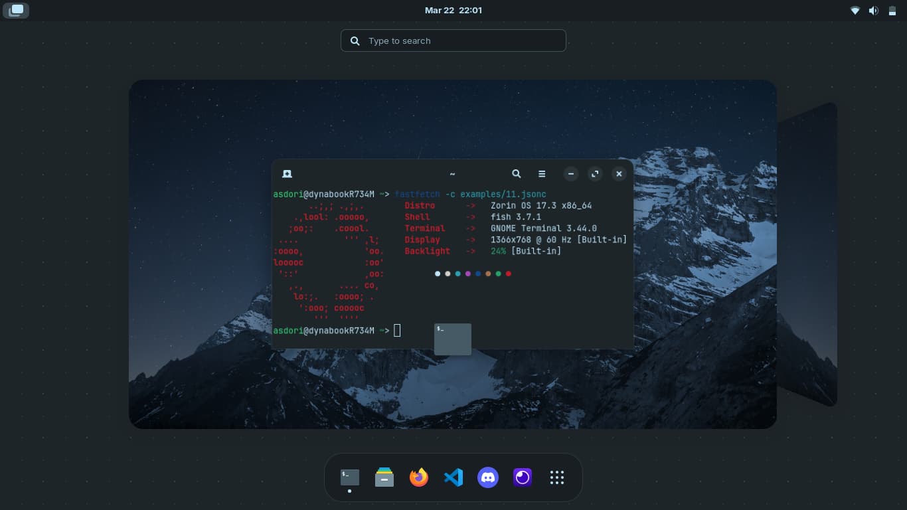
Task: Open terminal hamburger menu
Action: (542, 174)
